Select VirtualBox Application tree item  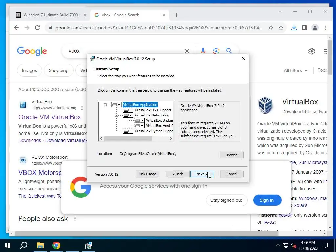(140, 105)
